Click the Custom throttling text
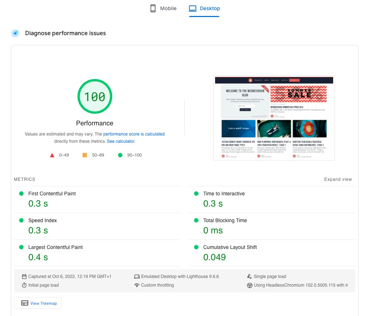 pyautogui.click(x=158, y=285)
